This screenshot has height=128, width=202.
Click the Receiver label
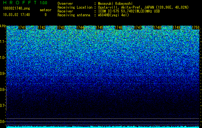65,11
